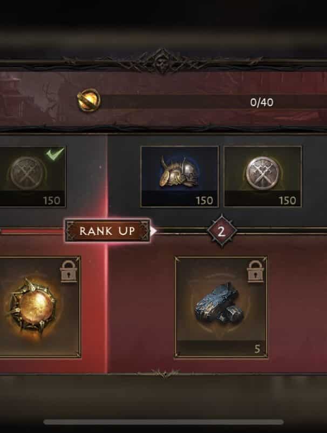Click the 0/40 progress bar
327x433 pixels.
(213, 102)
